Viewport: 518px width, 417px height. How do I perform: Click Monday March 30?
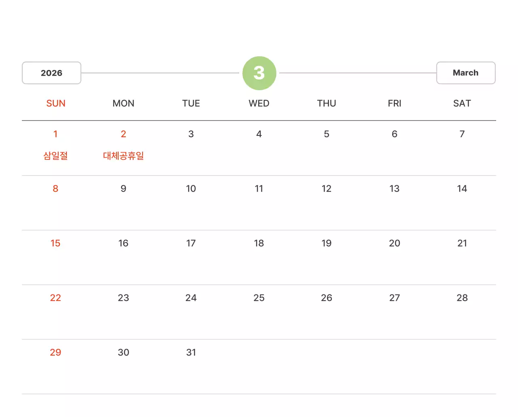(123, 353)
